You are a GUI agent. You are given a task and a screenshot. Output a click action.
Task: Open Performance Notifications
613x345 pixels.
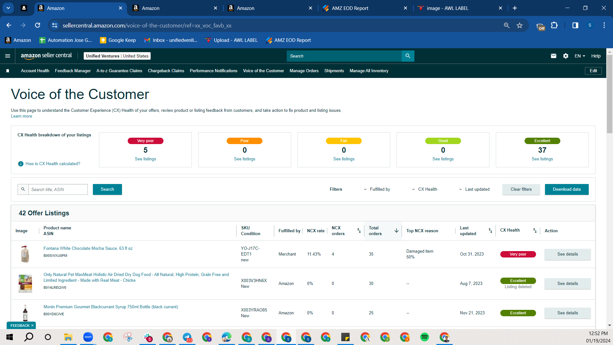tap(214, 71)
